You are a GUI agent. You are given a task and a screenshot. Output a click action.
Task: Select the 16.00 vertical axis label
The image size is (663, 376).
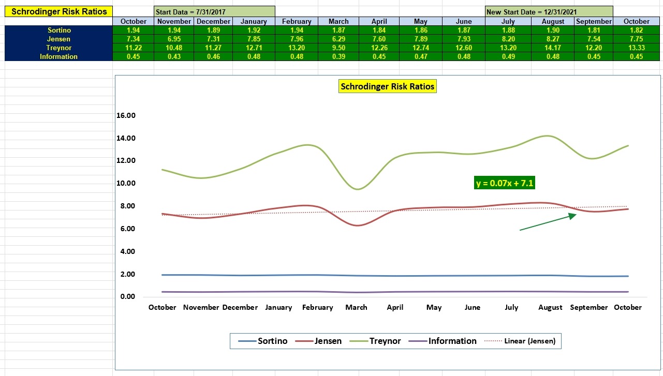point(126,116)
